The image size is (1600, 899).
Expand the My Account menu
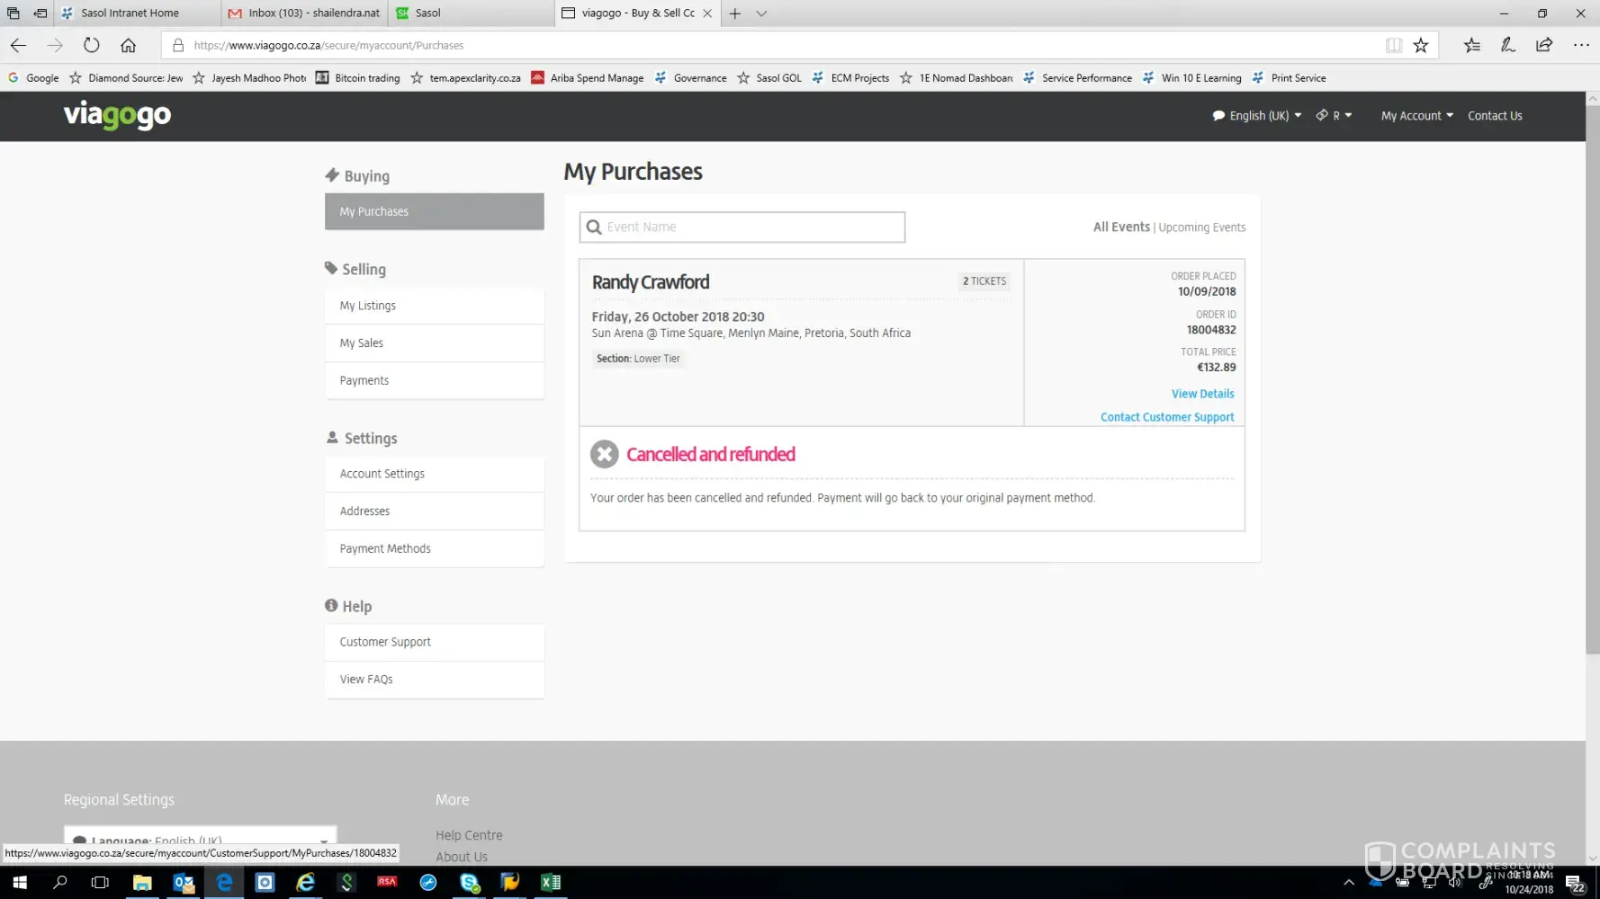tap(1417, 116)
